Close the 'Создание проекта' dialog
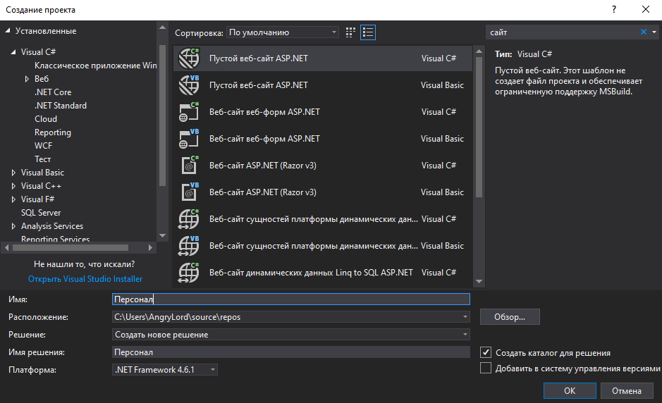This screenshot has height=403, width=662. [x=646, y=9]
